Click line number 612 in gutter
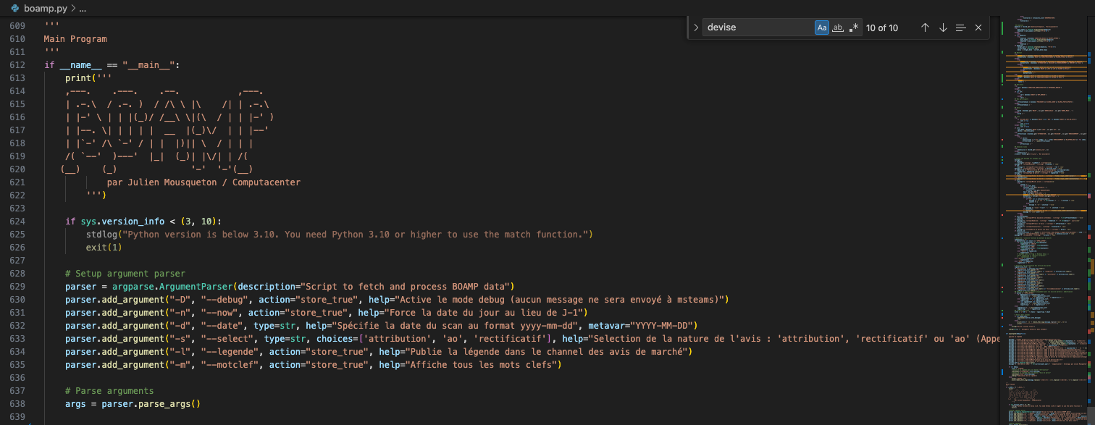 [17, 64]
